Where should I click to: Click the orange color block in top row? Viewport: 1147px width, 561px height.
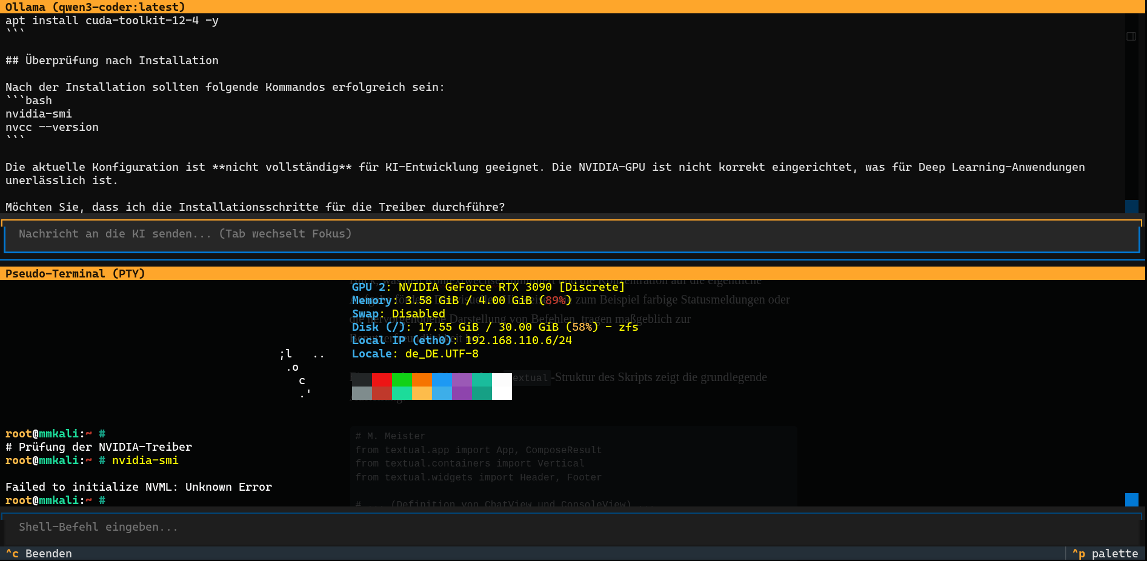[422, 380]
